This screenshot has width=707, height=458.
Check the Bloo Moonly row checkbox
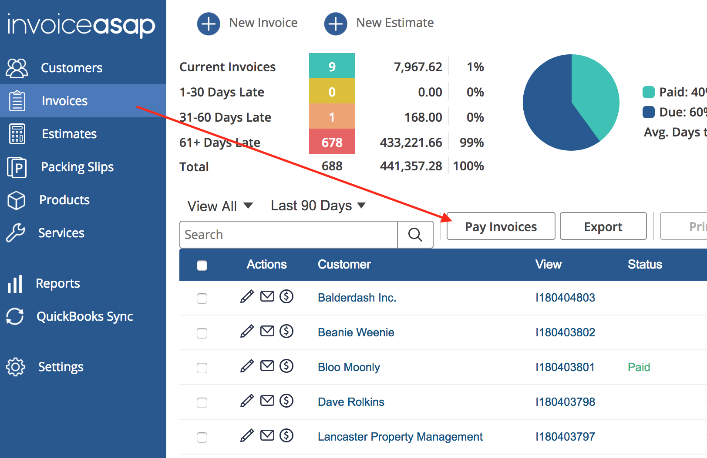[x=202, y=368]
